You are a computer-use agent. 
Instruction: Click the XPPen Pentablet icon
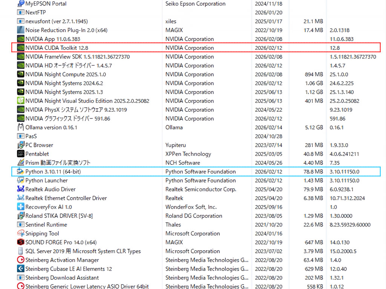pyautogui.click(x=21, y=154)
